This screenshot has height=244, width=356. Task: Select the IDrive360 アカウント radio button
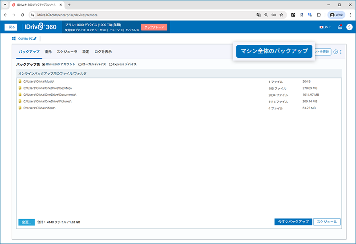44,65
